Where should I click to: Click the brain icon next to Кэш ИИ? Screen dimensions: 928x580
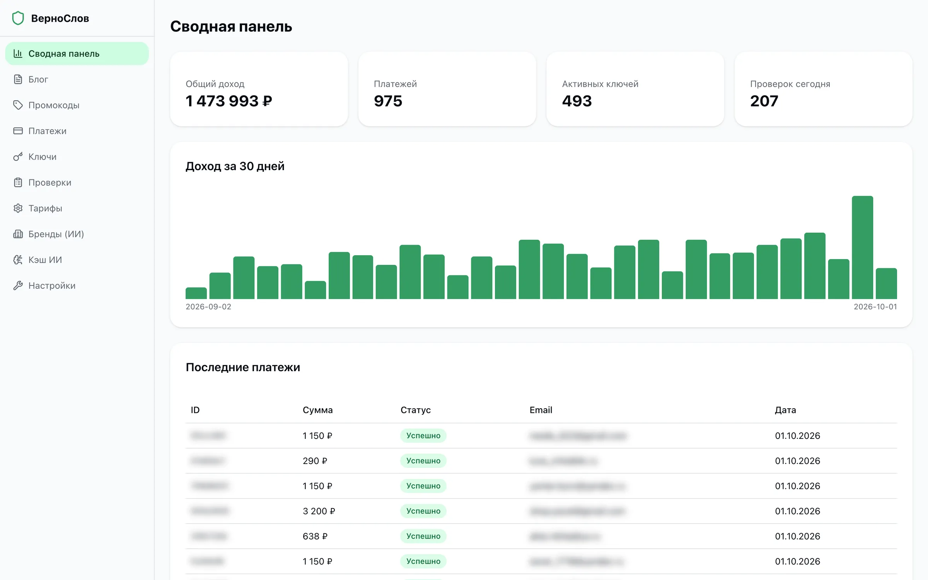(18, 260)
